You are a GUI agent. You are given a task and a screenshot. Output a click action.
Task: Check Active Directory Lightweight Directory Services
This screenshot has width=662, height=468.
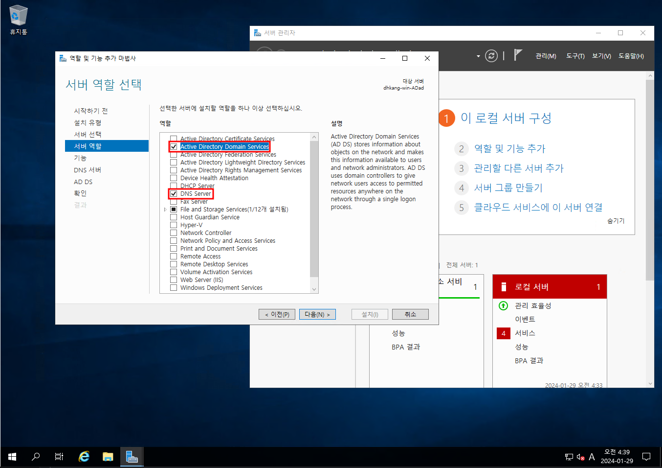(x=174, y=162)
